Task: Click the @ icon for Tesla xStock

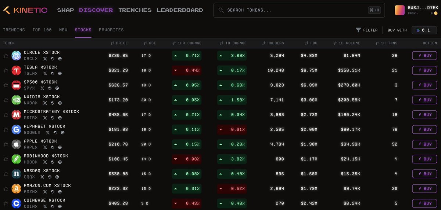Action: coord(60,73)
